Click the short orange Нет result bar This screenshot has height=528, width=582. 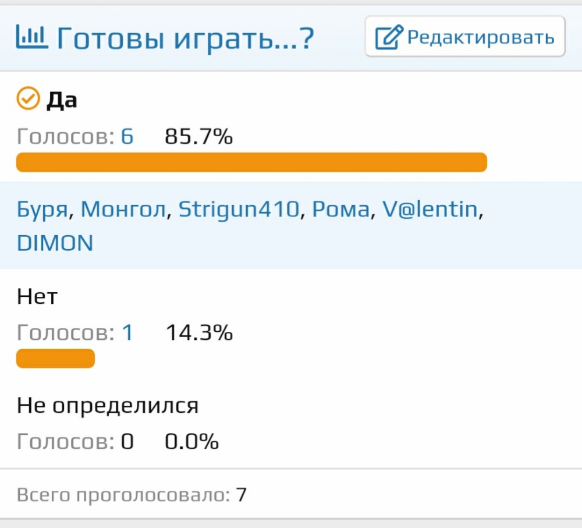coord(55,359)
